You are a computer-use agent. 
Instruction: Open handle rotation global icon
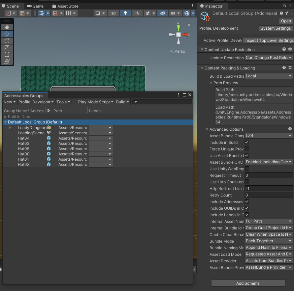22,13
